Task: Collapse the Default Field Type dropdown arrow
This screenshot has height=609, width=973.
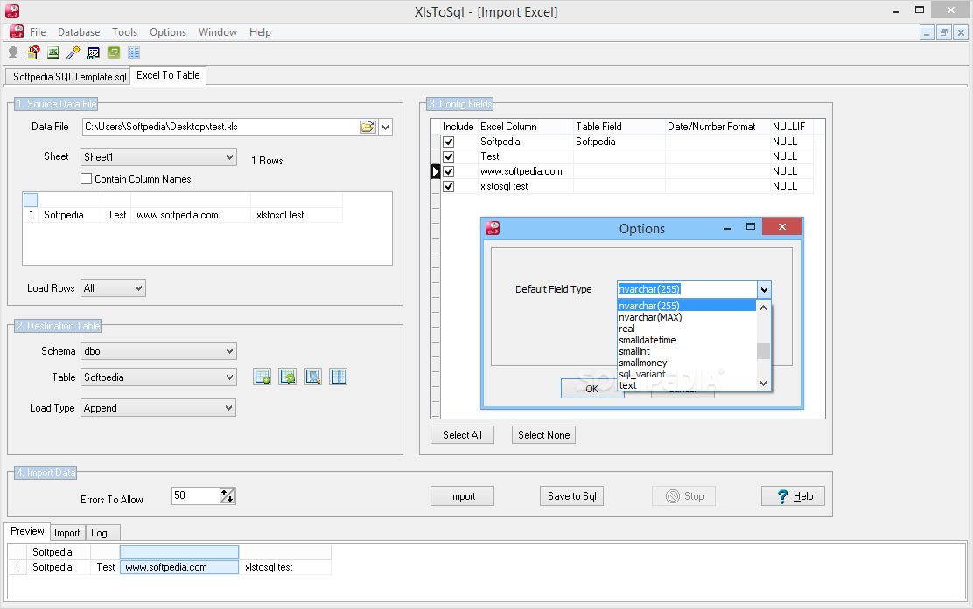Action: (764, 289)
